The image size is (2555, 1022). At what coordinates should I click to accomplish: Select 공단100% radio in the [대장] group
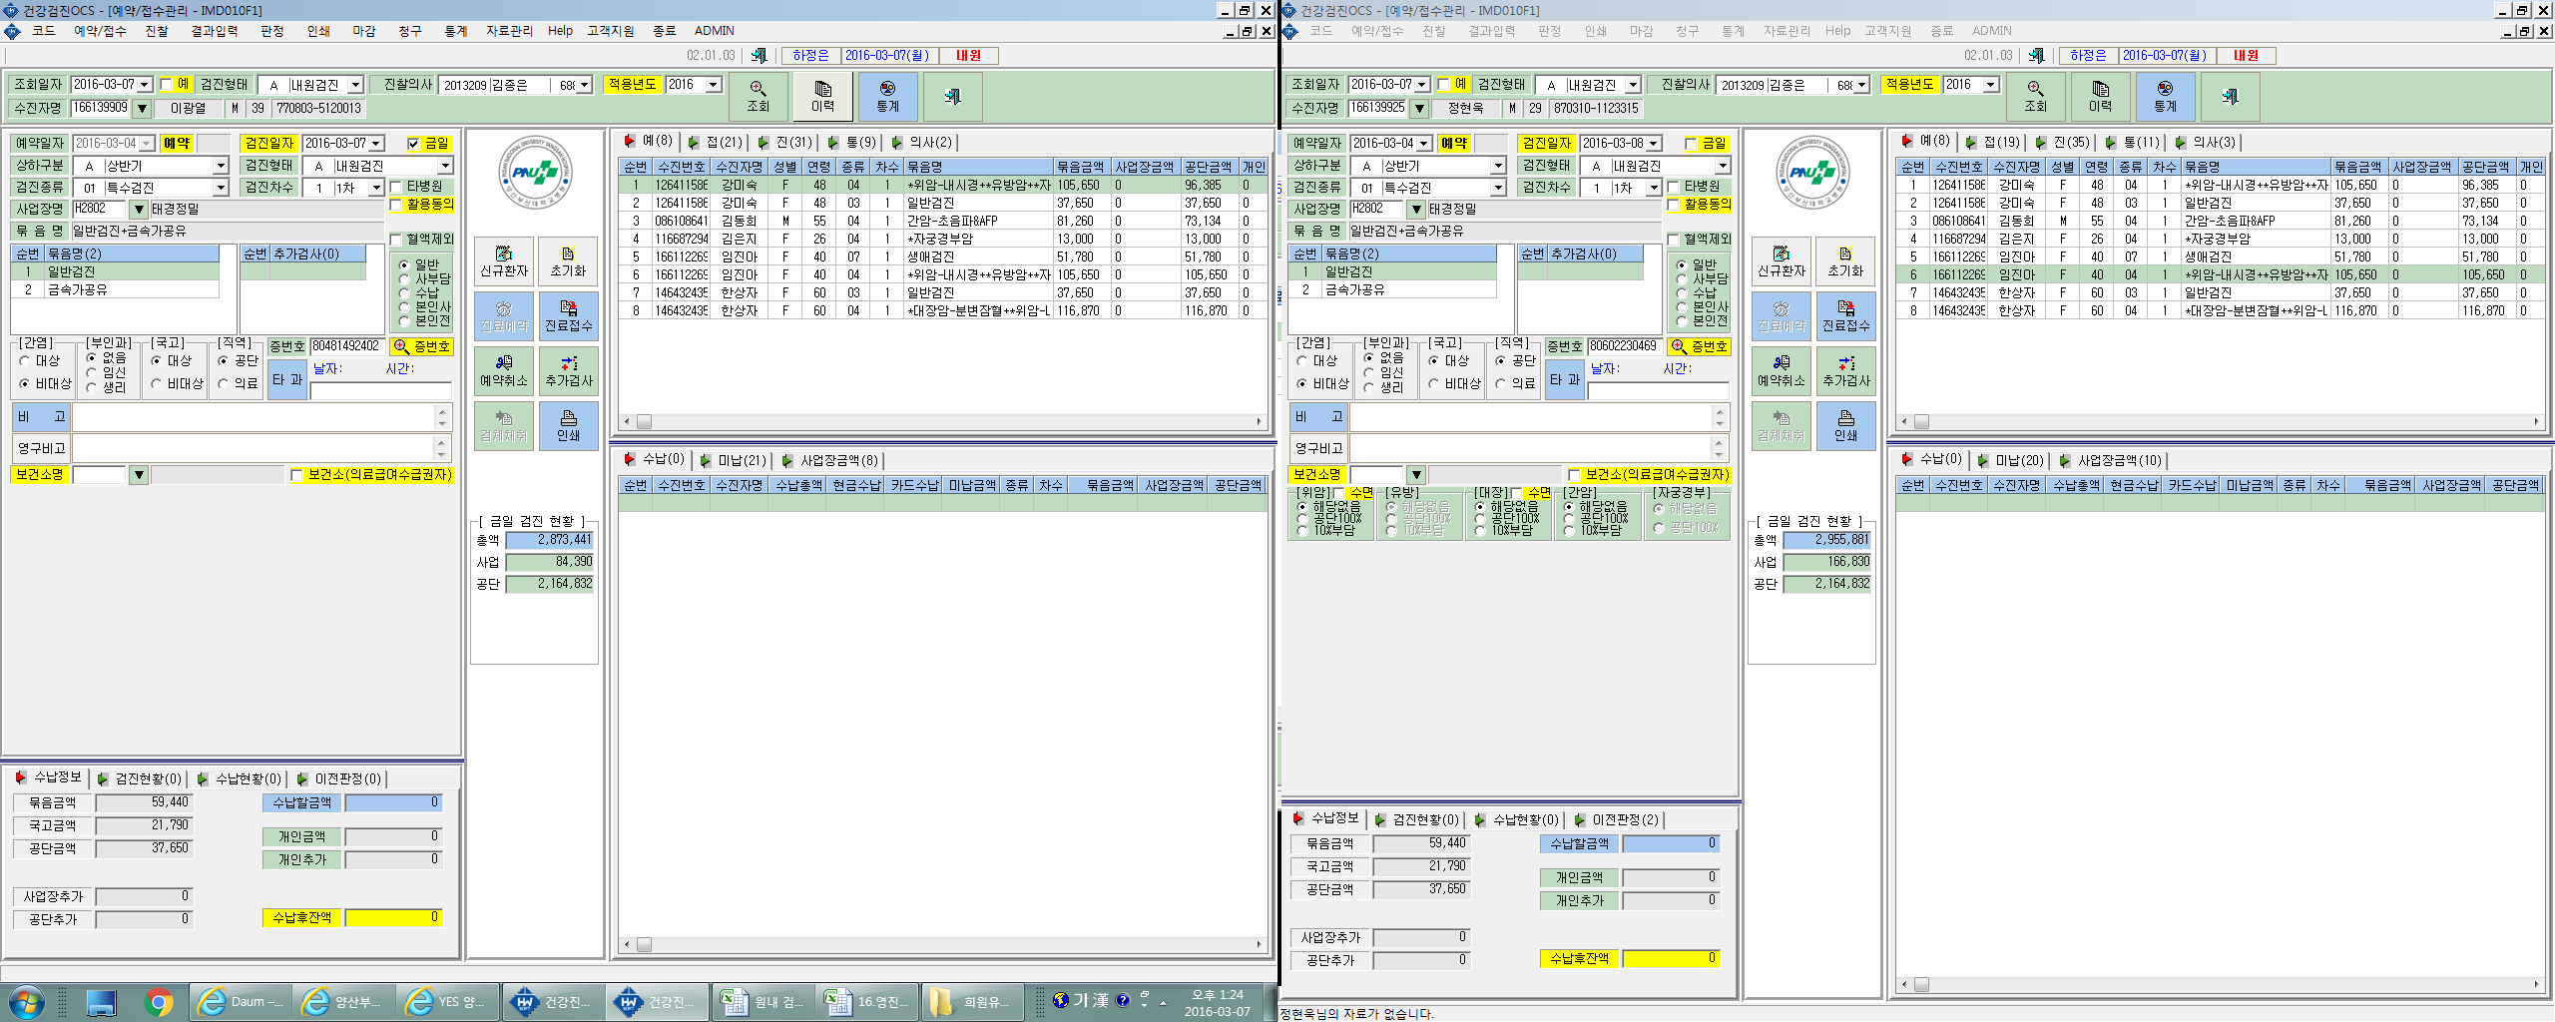pos(1481,518)
